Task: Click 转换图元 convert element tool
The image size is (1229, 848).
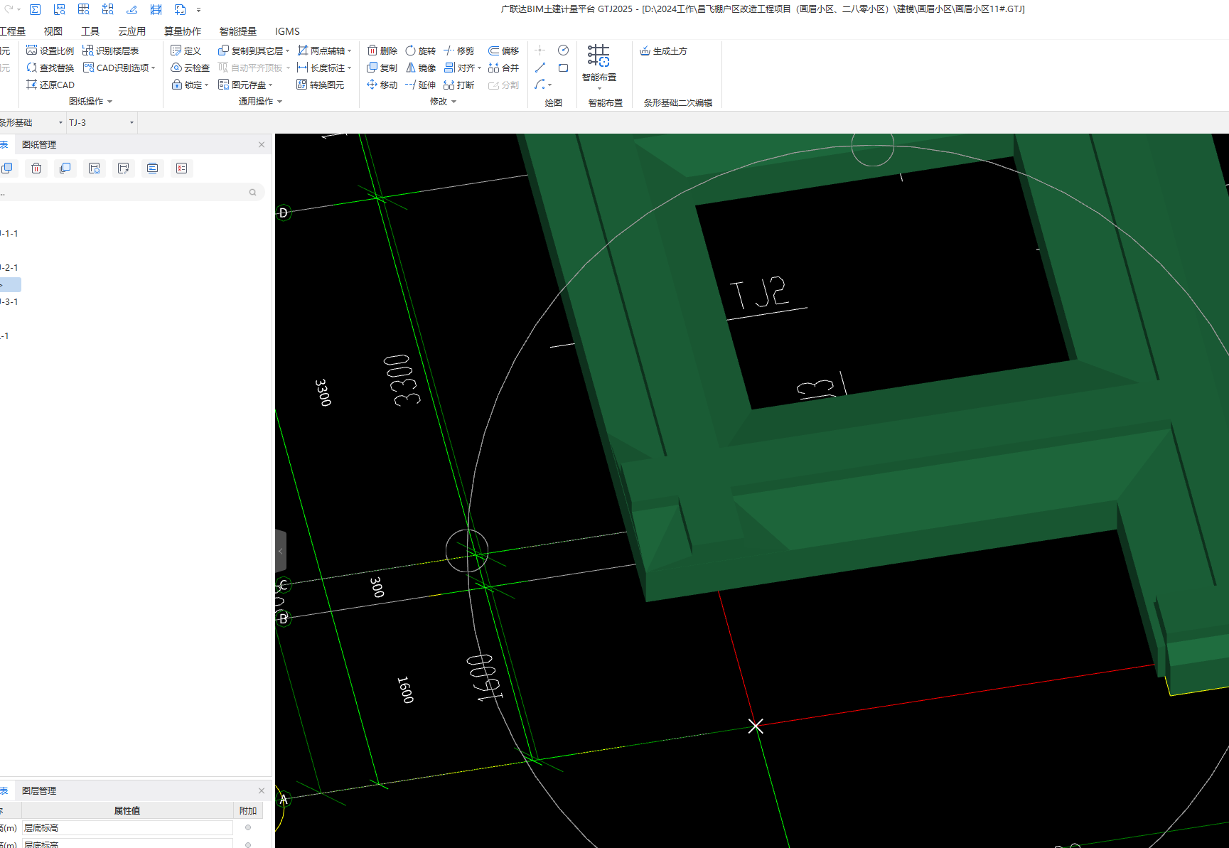Action: (320, 85)
